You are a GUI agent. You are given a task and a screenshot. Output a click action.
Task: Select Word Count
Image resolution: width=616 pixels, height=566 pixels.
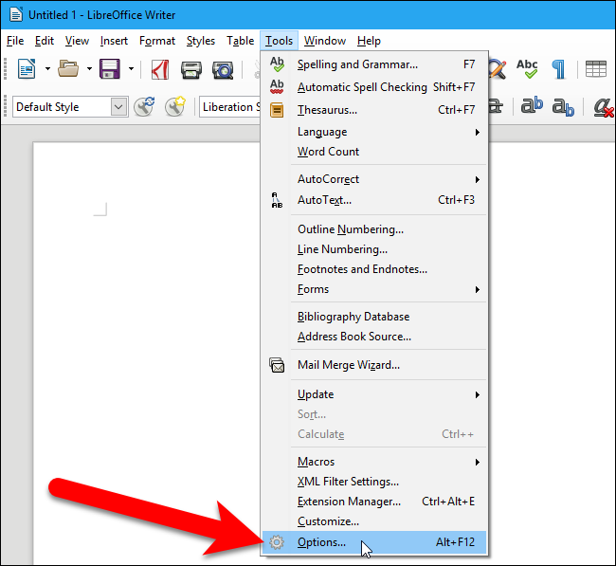374,152
